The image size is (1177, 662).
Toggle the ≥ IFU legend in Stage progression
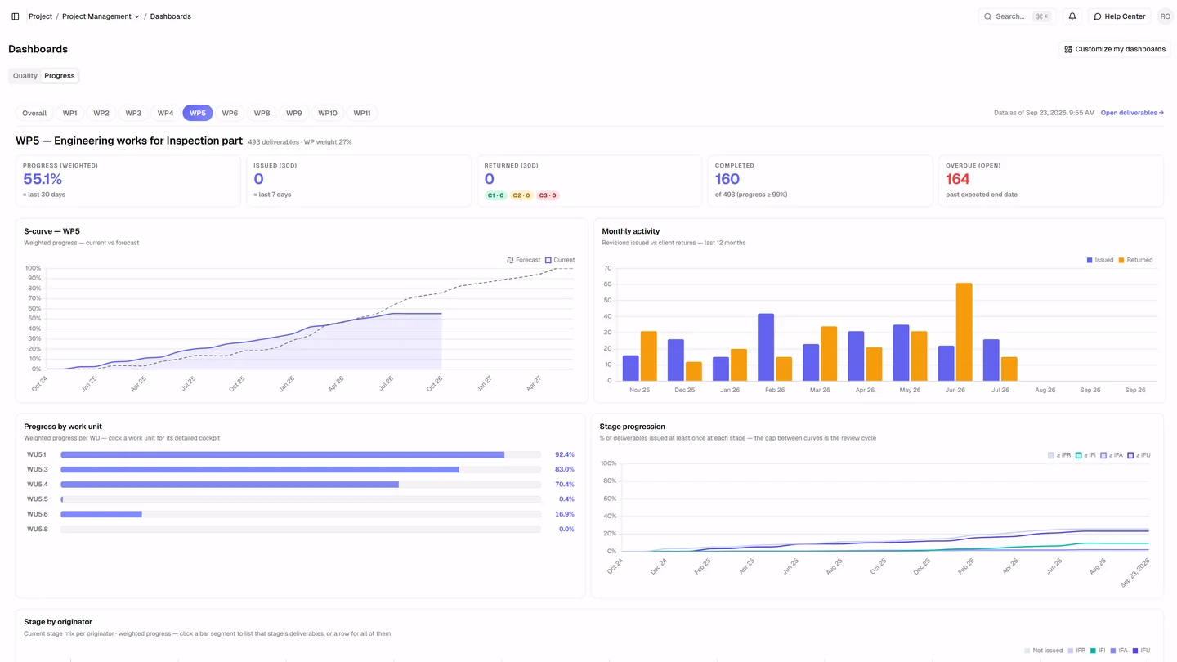point(1139,455)
